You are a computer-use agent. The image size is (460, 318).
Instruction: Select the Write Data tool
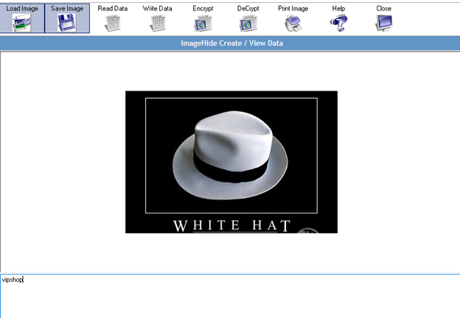point(158,18)
